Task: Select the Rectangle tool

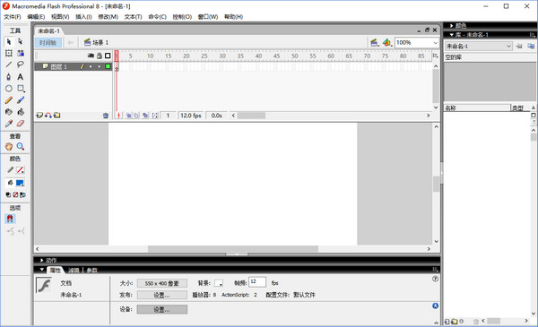Action: point(21,89)
